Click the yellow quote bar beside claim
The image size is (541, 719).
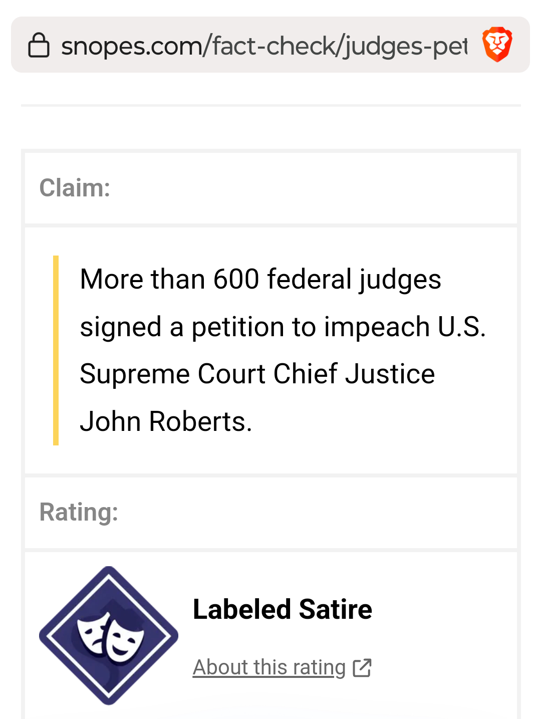(56, 350)
